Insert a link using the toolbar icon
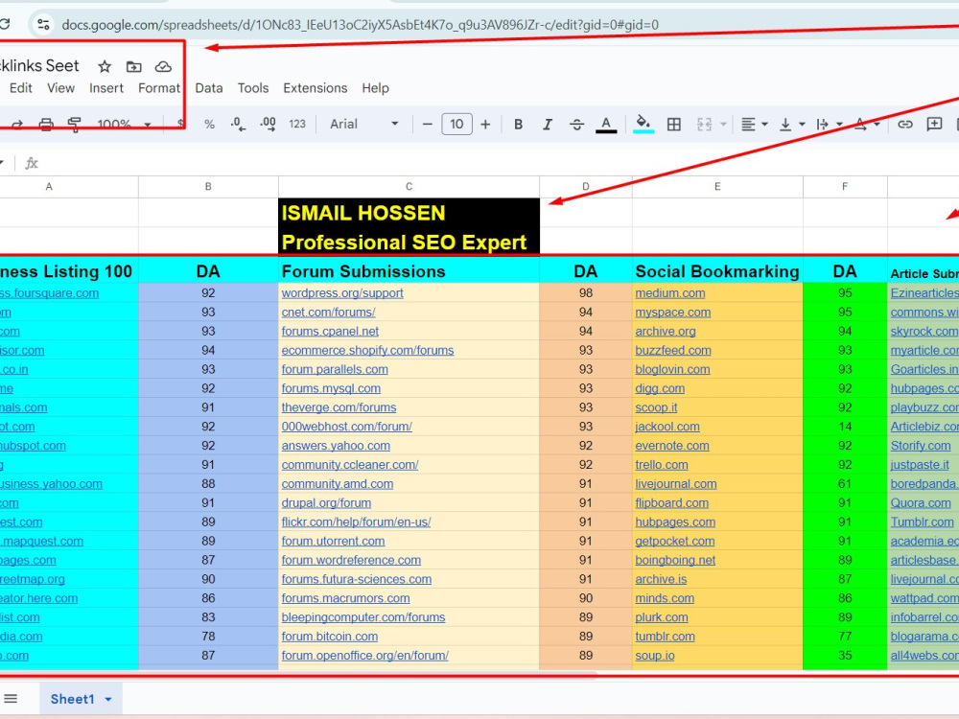The height and width of the screenshot is (719, 959). (905, 125)
